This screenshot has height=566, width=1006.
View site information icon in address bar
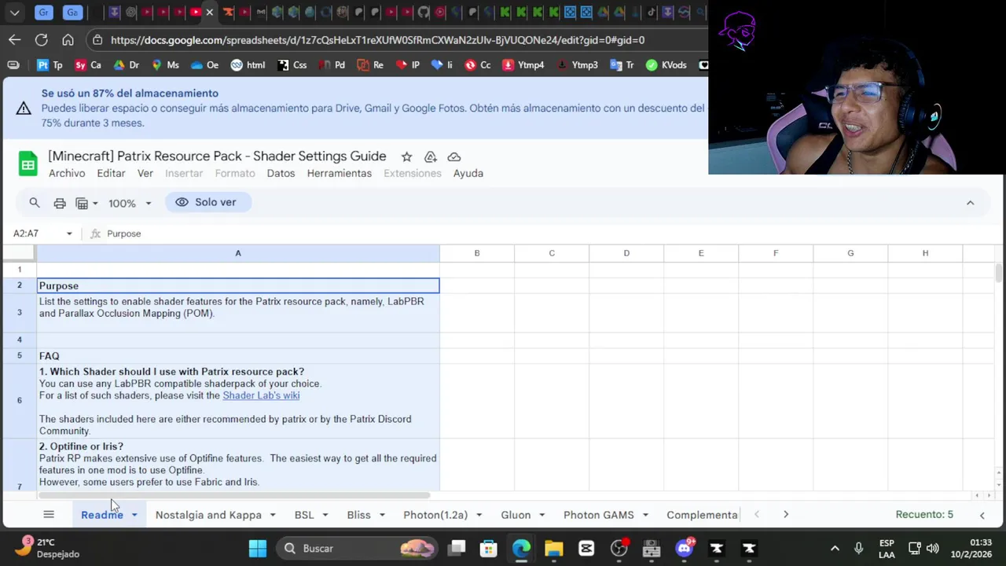pyautogui.click(x=97, y=39)
